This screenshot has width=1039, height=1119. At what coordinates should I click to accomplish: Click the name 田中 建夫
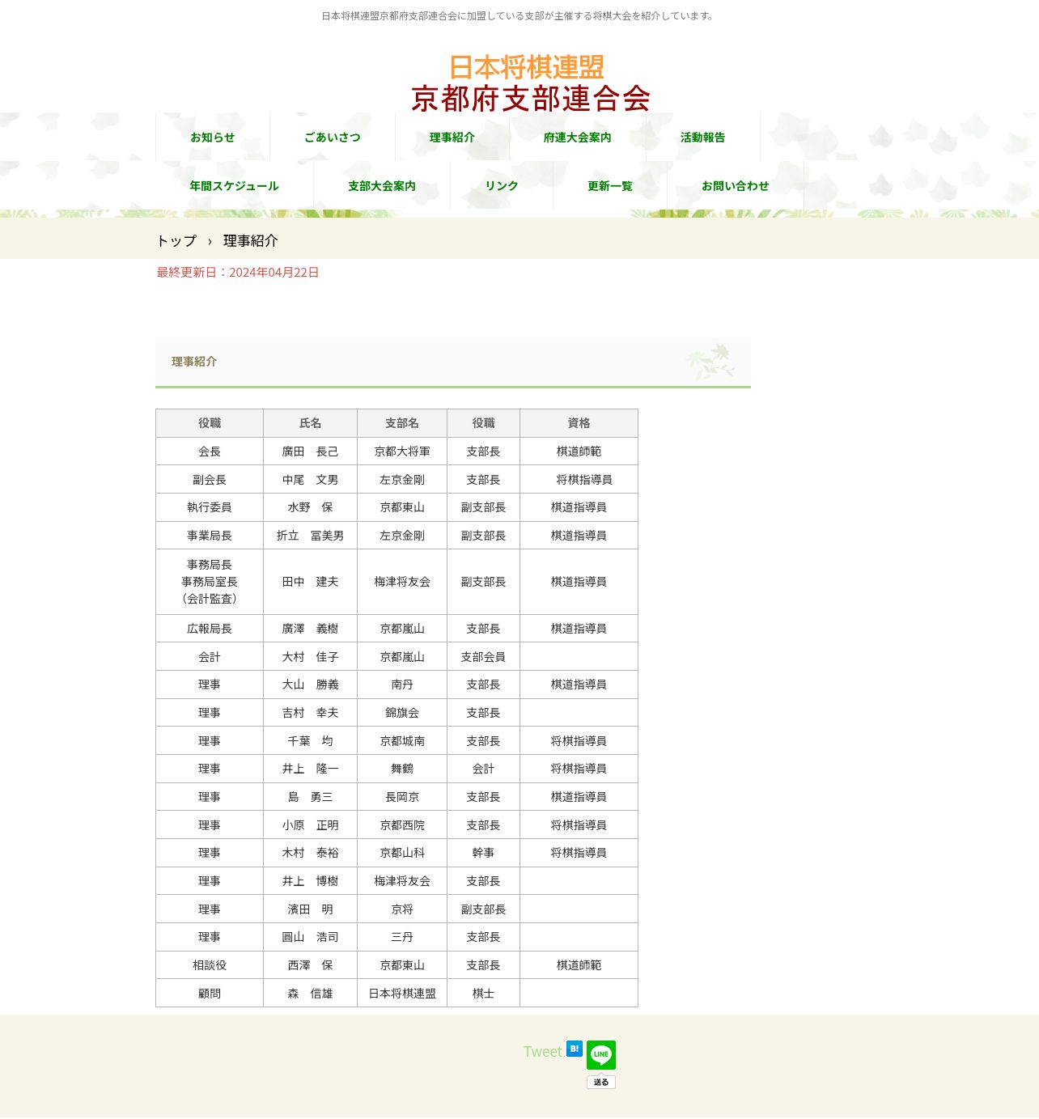310,582
